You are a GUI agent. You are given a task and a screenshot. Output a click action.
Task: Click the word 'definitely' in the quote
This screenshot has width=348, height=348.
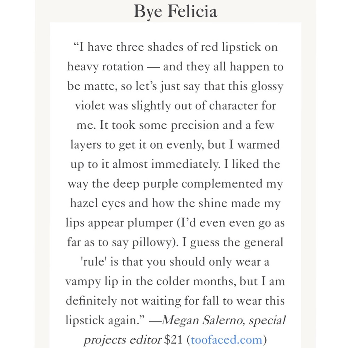(91, 301)
